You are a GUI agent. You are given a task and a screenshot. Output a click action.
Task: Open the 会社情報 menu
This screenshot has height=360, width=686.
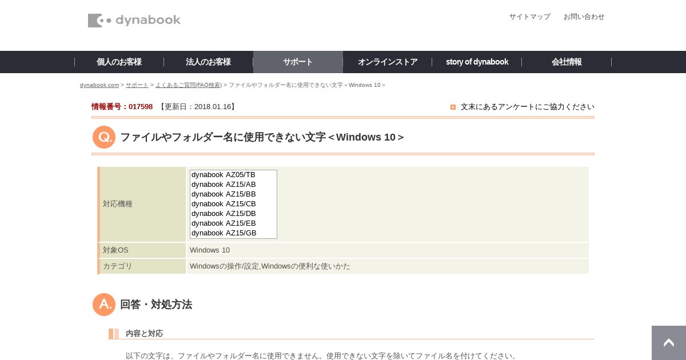pyautogui.click(x=567, y=62)
